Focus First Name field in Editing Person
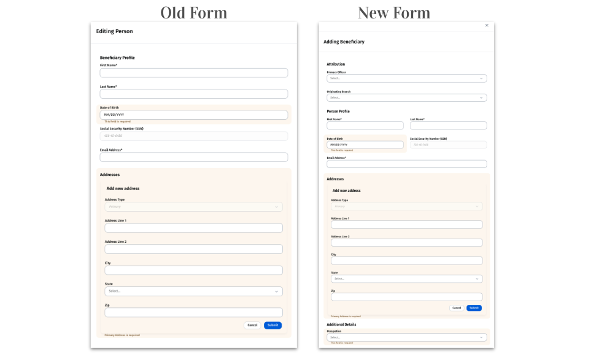 193,73
